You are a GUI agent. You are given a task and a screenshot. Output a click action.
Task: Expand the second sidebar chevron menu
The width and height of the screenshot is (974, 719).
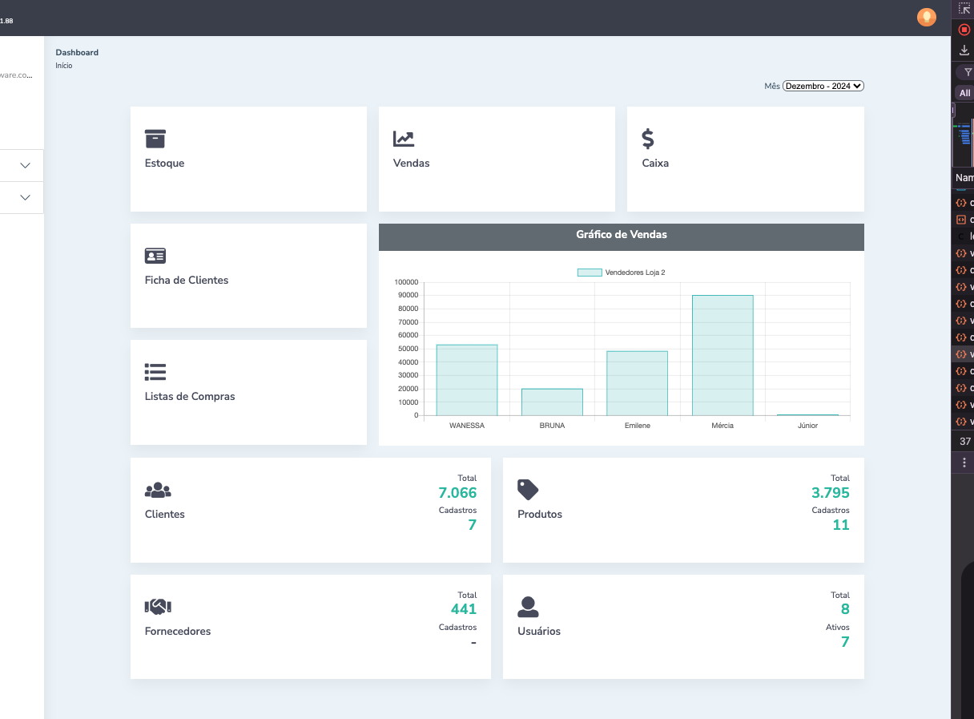tap(25, 197)
